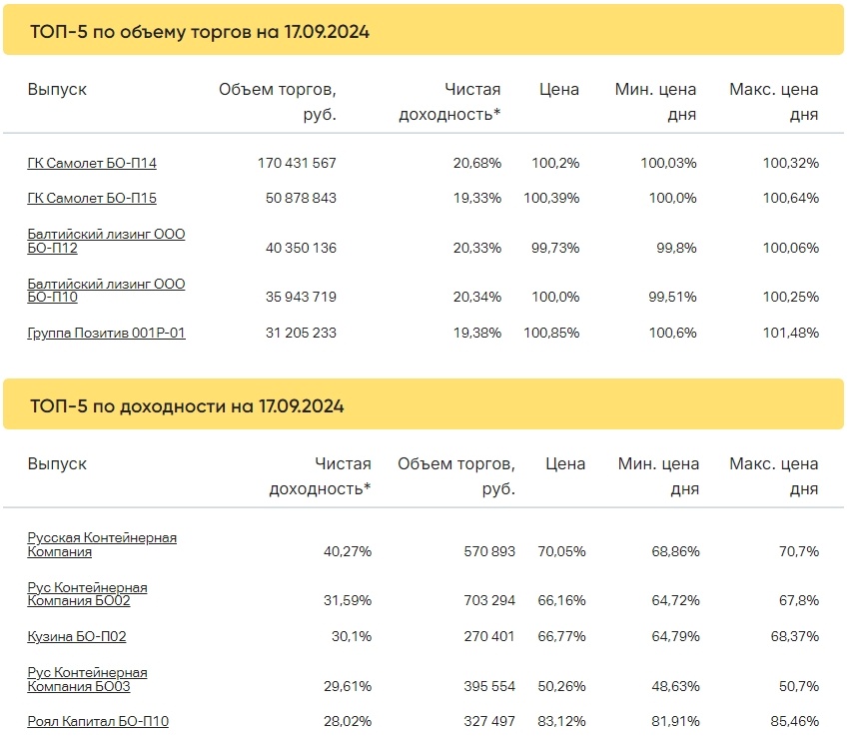Open the Роял Капитал БО-П10 link
848x737 pixels.
click(x=98, y=721)
